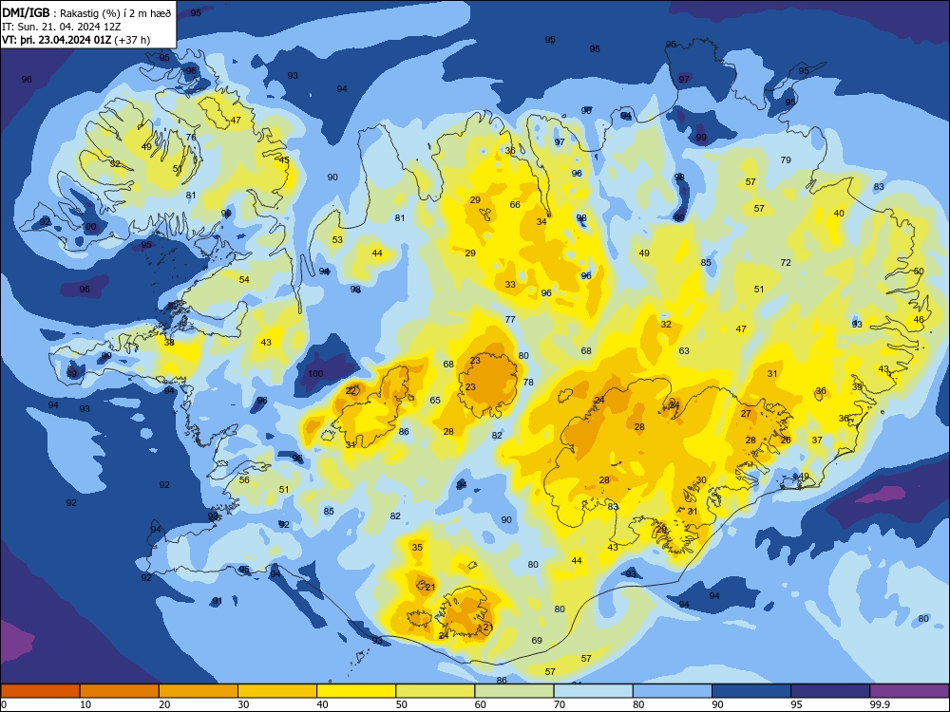Screen dimensions: 950x712
Task: Click the purple swatch above 99.9
Action: pyautogui.click(x=910, y=691)
